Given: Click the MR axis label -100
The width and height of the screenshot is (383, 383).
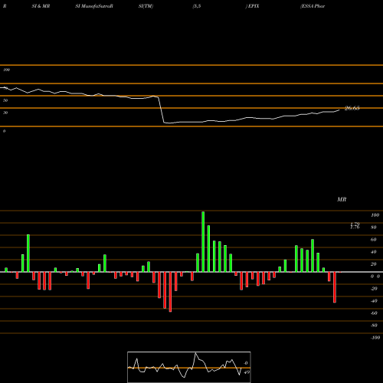Looking at the screenshot, I should (x=375, y=338).
